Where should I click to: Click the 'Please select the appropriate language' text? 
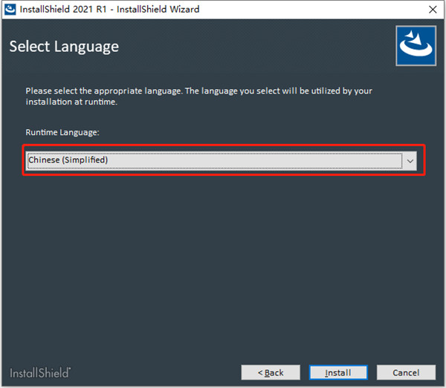click(x=198, y=96)
